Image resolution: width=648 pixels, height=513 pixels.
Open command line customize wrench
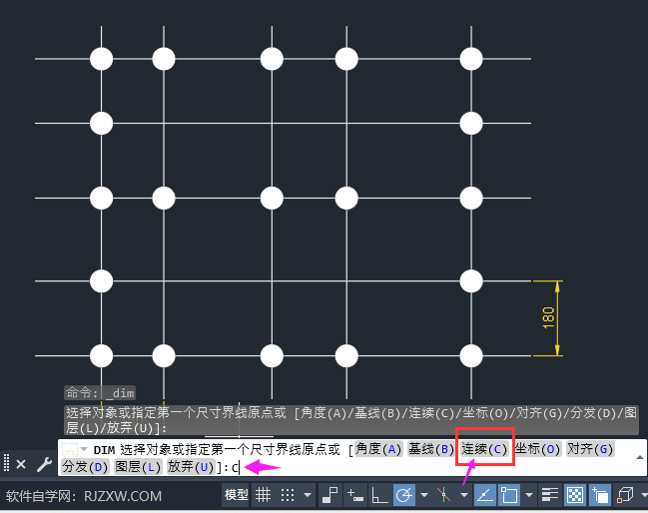pyautogui.click(x=44, y=464)
